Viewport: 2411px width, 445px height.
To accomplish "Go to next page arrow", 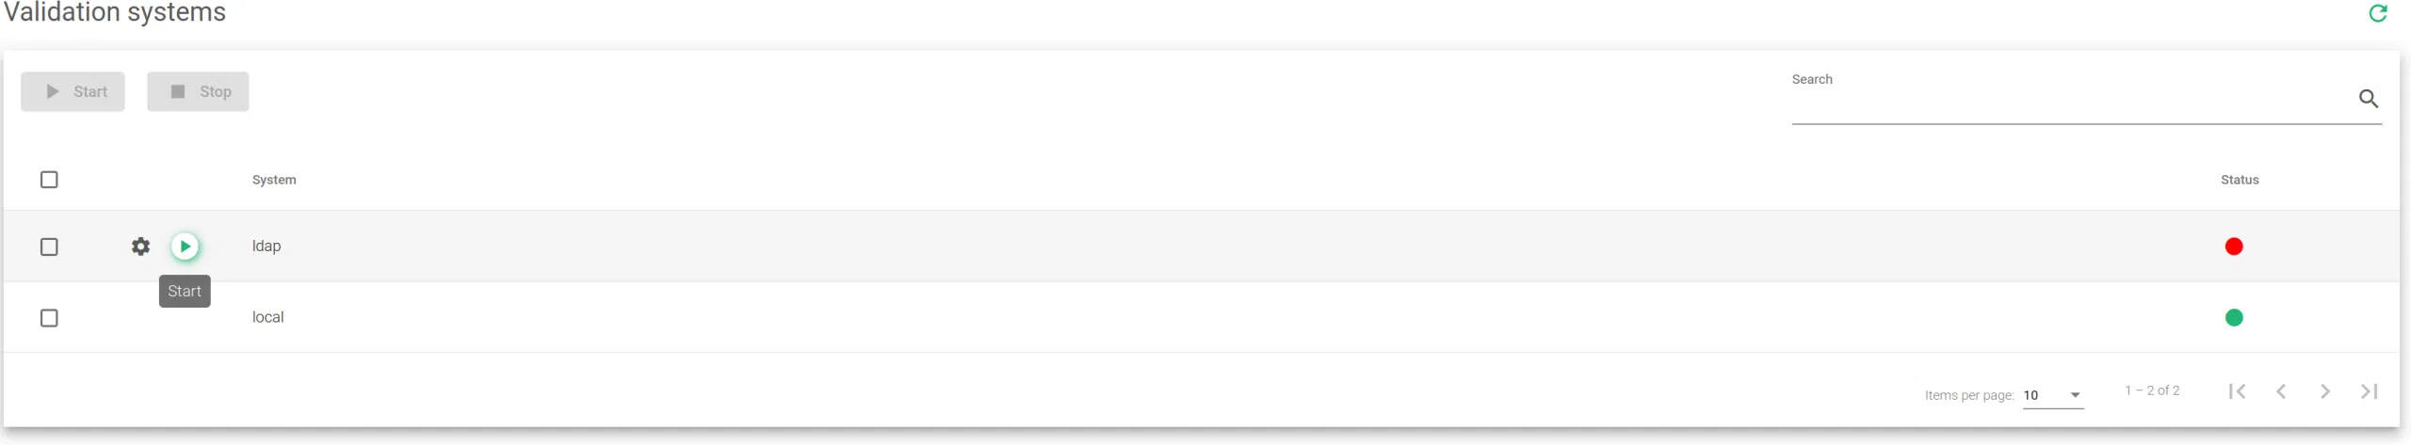I will pos(2325,391).
